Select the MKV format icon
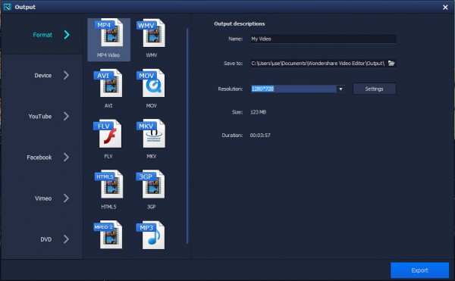This screenshot has width=455, height=281. point(152,139)
